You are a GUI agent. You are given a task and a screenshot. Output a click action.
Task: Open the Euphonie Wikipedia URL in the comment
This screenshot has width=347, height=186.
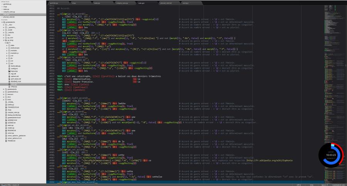pyautogui.click(x=270, y=160)
